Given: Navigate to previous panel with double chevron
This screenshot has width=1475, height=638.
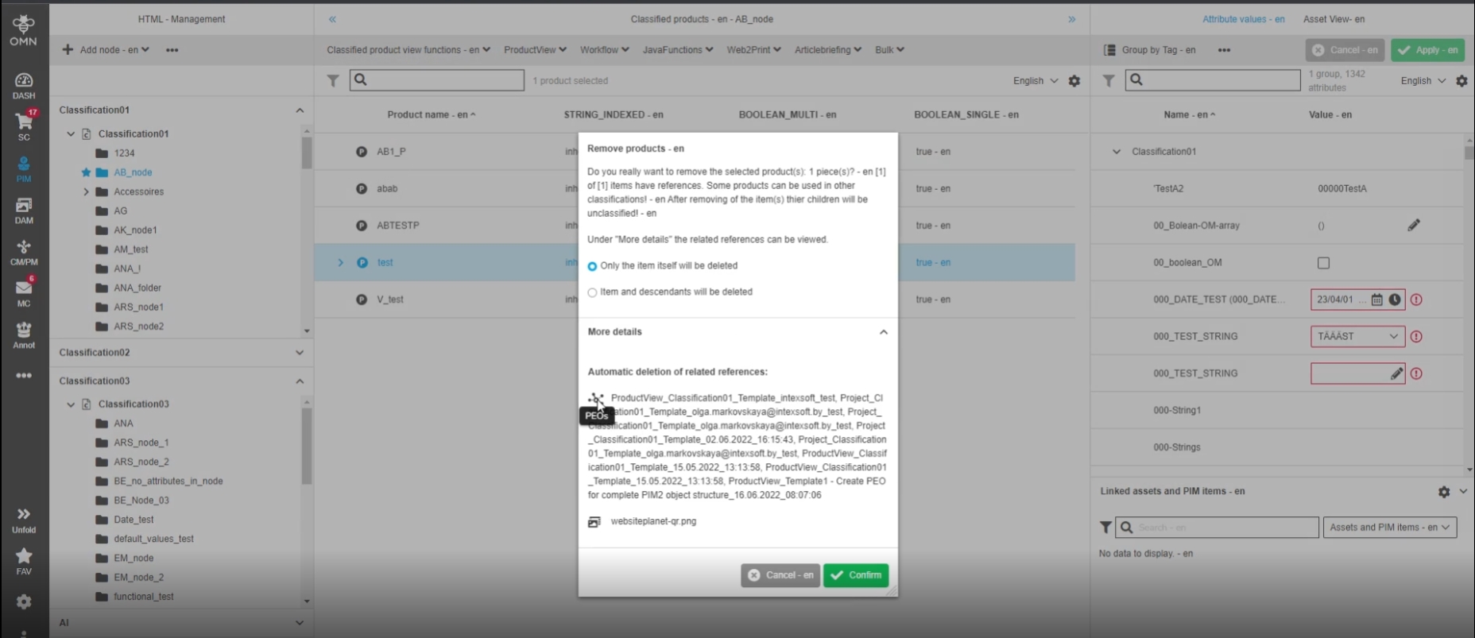Looking at the screenshot, I should [x=332, y=19].
